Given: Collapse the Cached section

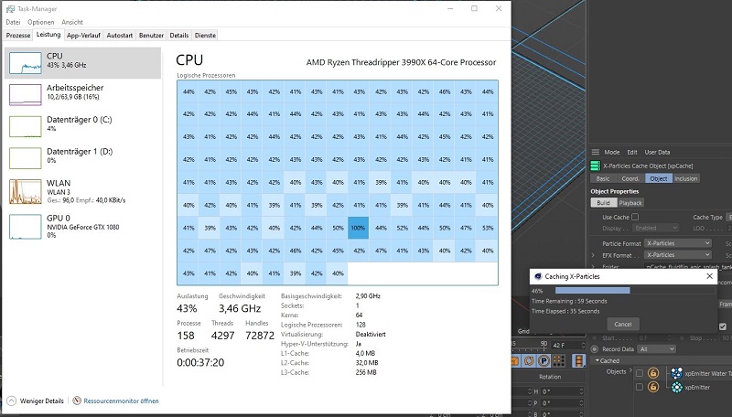Looking at the screenshot, I should 597,360.
